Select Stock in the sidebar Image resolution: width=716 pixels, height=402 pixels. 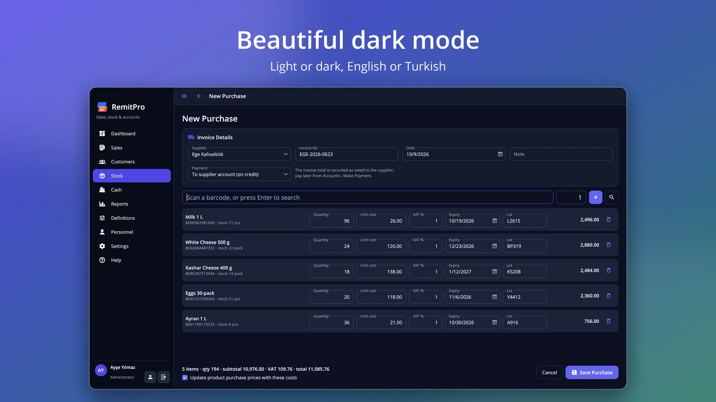coord(132,176)
